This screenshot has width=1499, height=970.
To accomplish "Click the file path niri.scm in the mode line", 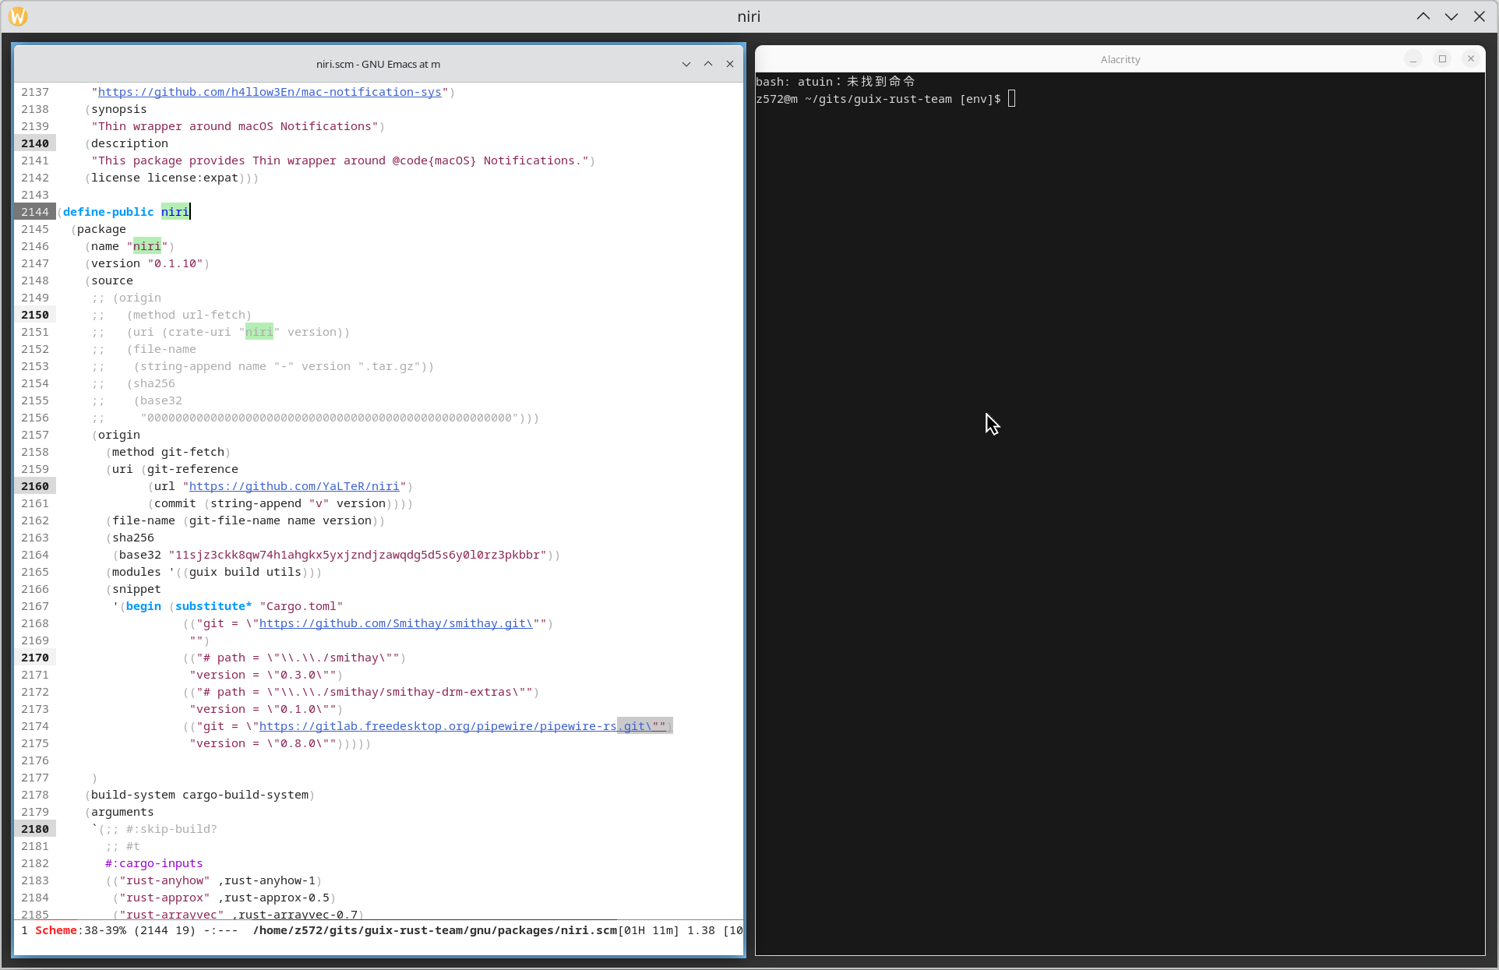I will [x=435, y=930].
